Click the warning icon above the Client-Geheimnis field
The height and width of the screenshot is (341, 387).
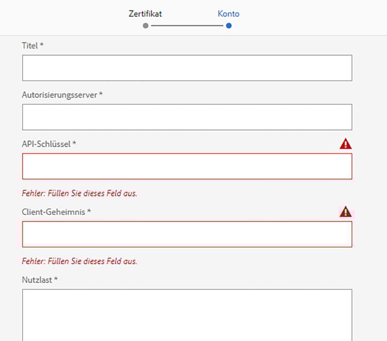tap(345, 212)
